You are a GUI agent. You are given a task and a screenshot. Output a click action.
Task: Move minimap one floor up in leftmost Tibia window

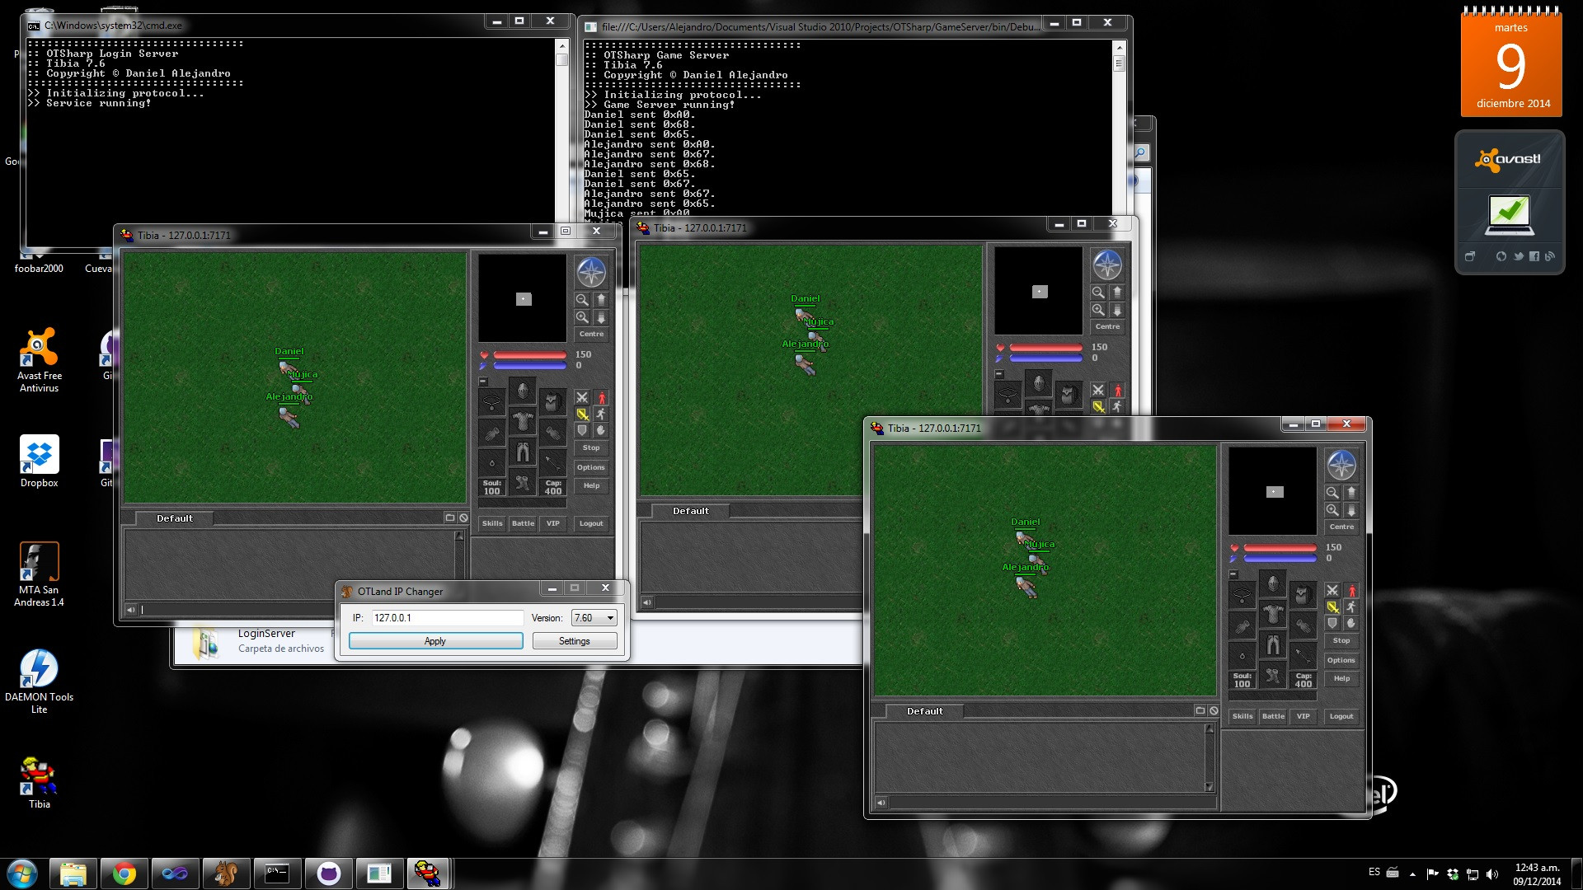pos(601,300)
